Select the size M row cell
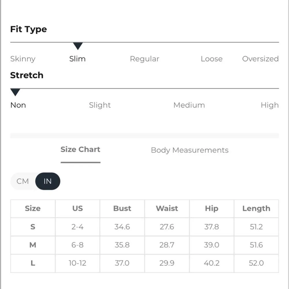 click(x=33, y=245)
